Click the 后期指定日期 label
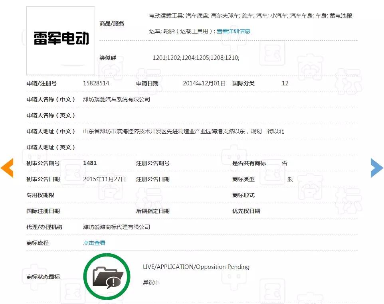This screenshot has width=384, height=304. click(x=153, y=211)
